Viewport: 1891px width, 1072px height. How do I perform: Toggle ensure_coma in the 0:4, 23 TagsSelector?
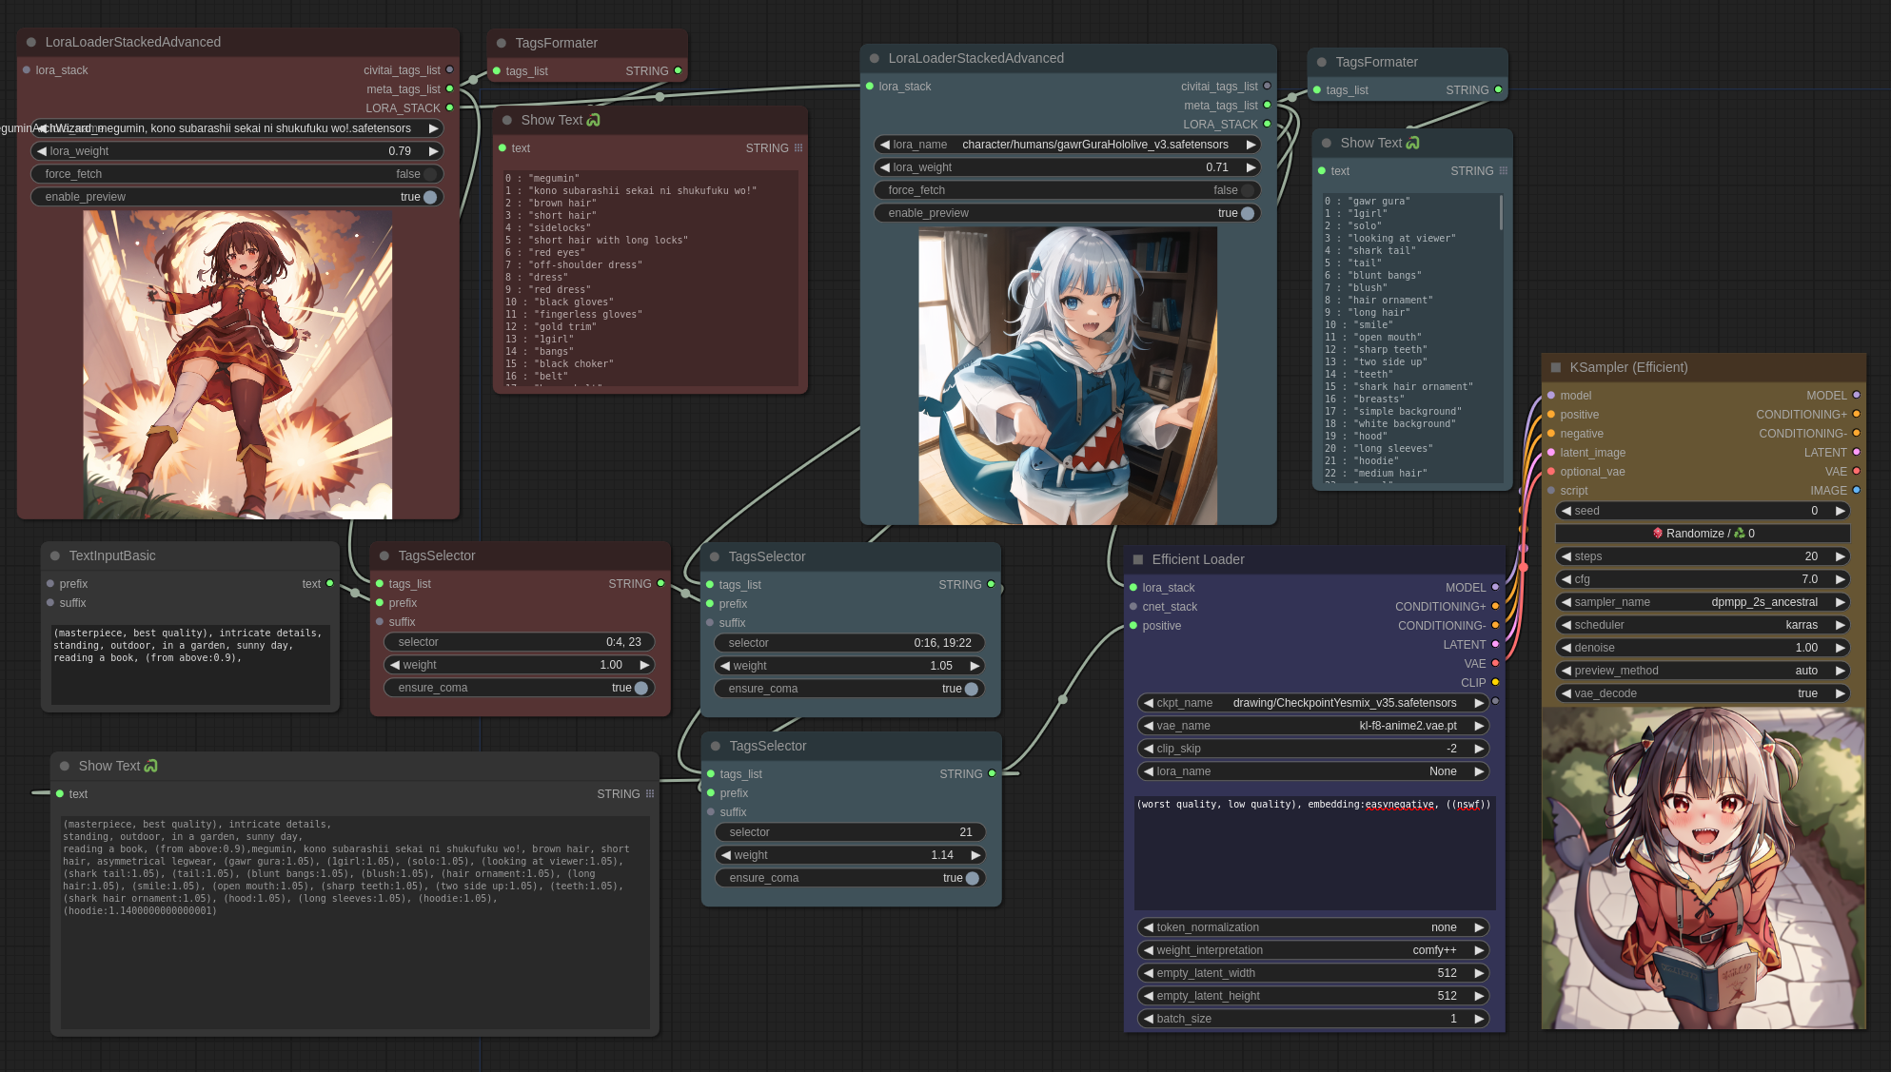(x=640, y=688)
